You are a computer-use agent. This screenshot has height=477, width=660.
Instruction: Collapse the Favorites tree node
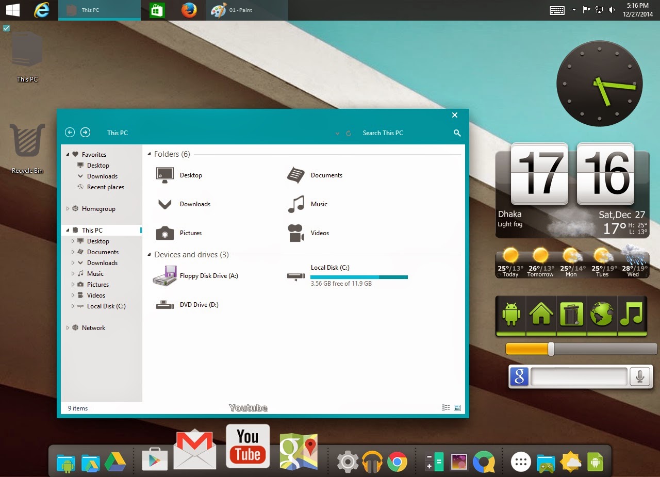(68, 154)
